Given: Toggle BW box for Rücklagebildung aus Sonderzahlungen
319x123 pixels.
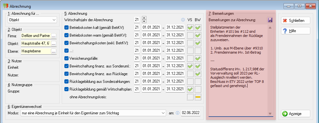Looking at the screenshot, I should click(x=198, y=82).
